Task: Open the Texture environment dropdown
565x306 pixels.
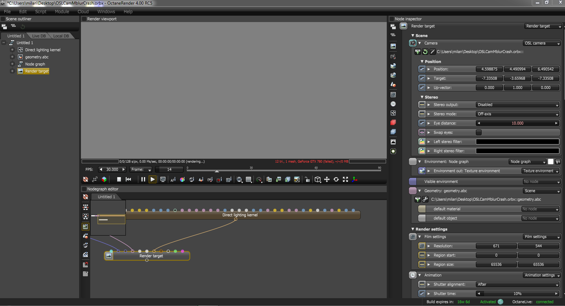Action: (x=541, y=171)
